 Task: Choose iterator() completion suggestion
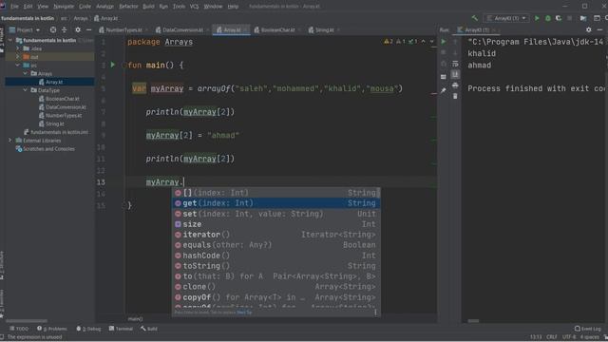[275, 235]
